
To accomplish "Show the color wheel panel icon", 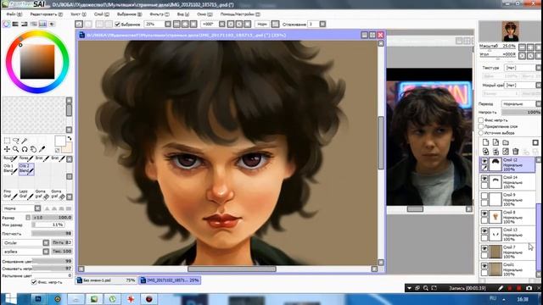I will click(7, 24).
